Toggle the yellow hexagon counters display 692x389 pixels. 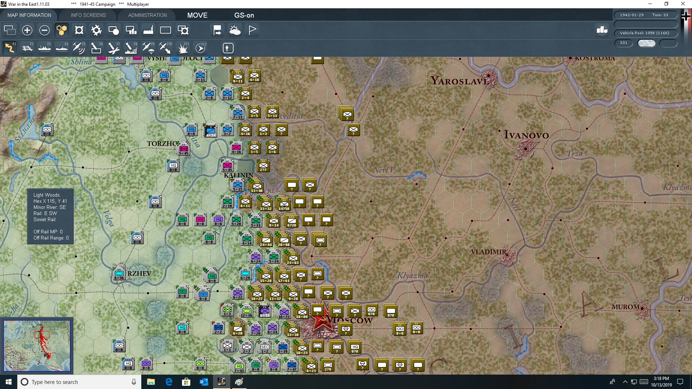coord(62,30)
